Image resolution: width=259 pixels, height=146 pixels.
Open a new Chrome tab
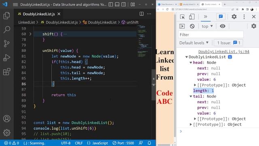click(x=225, y=4)
